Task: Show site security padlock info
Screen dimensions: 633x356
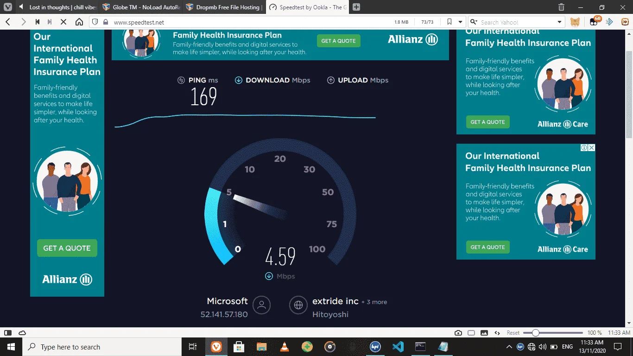Action: pos(106,22)
